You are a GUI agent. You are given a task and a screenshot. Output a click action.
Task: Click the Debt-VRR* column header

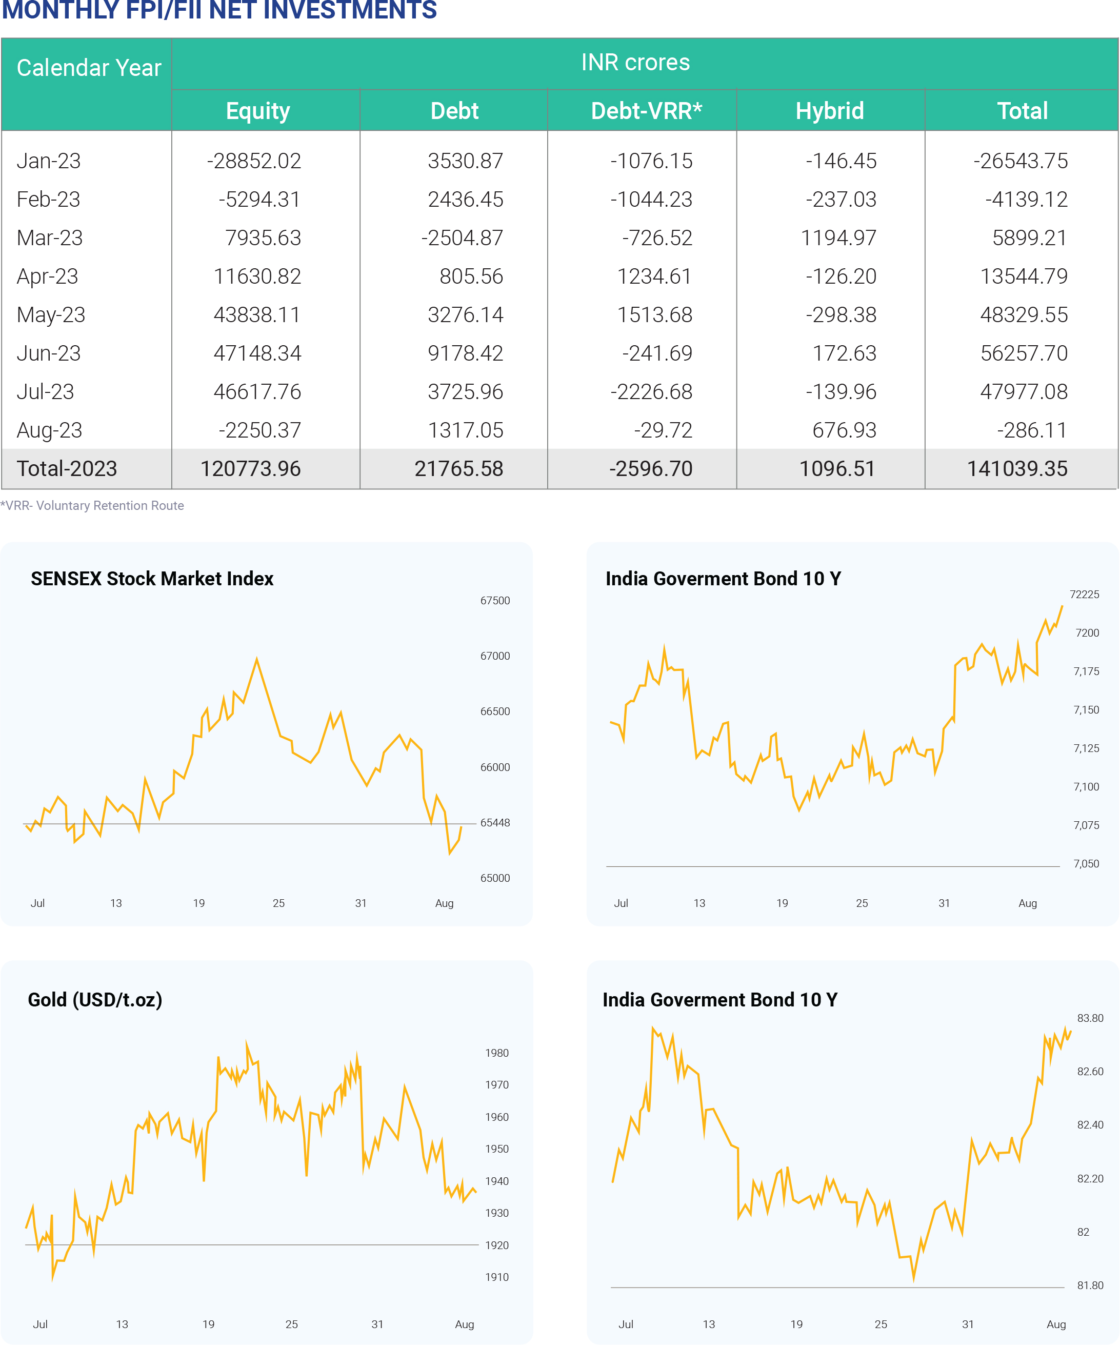point(646,111)
